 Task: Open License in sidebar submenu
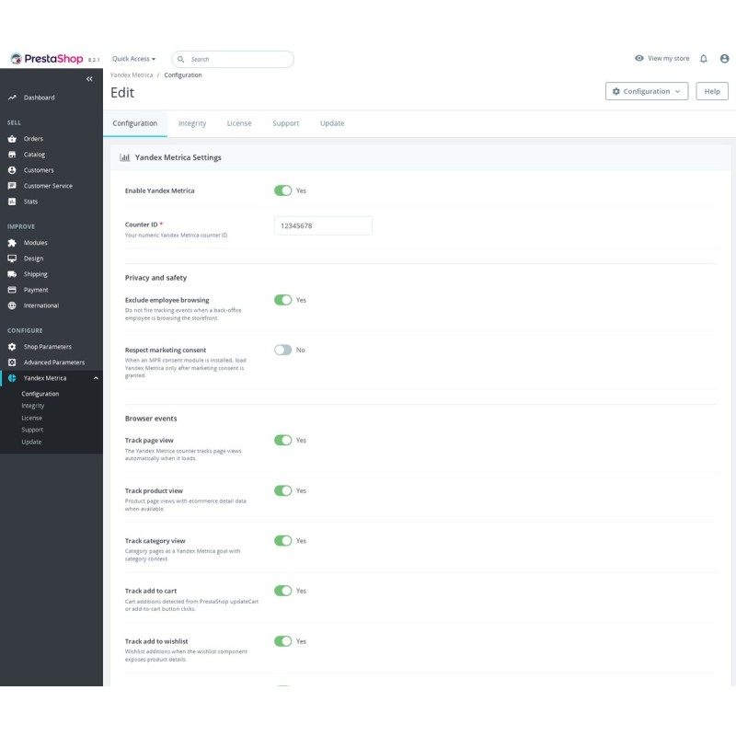click(32, 418)
